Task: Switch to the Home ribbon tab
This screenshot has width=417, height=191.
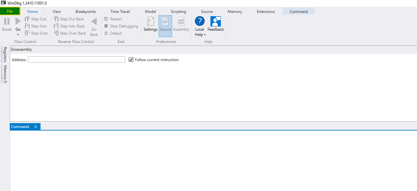Action: pyautogui.click(x=32, y=11)
